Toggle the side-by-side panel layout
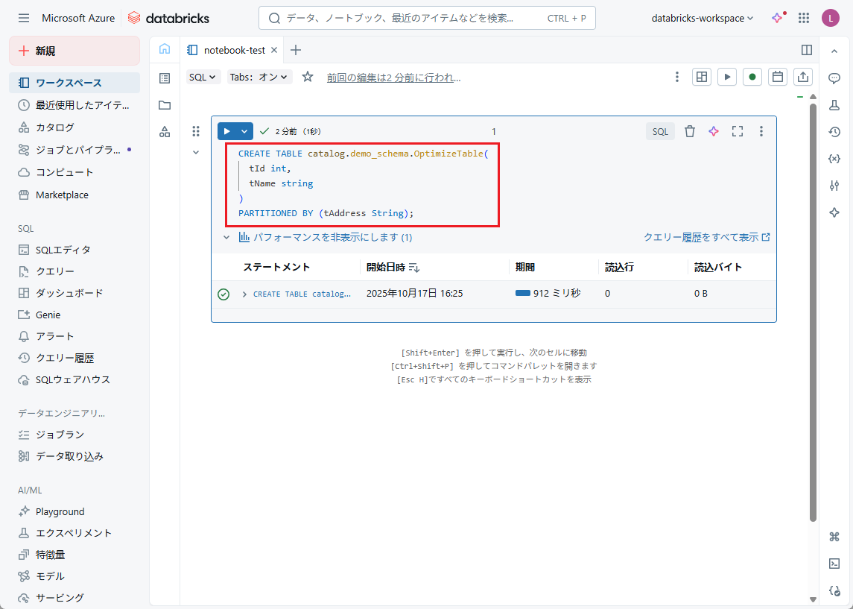 pyautogui.click(x=806, y=50)
